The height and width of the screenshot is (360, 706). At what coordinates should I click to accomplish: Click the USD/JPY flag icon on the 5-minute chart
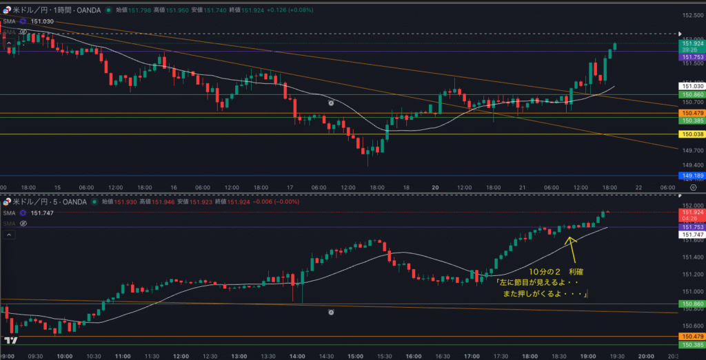(x=7, y=202)
